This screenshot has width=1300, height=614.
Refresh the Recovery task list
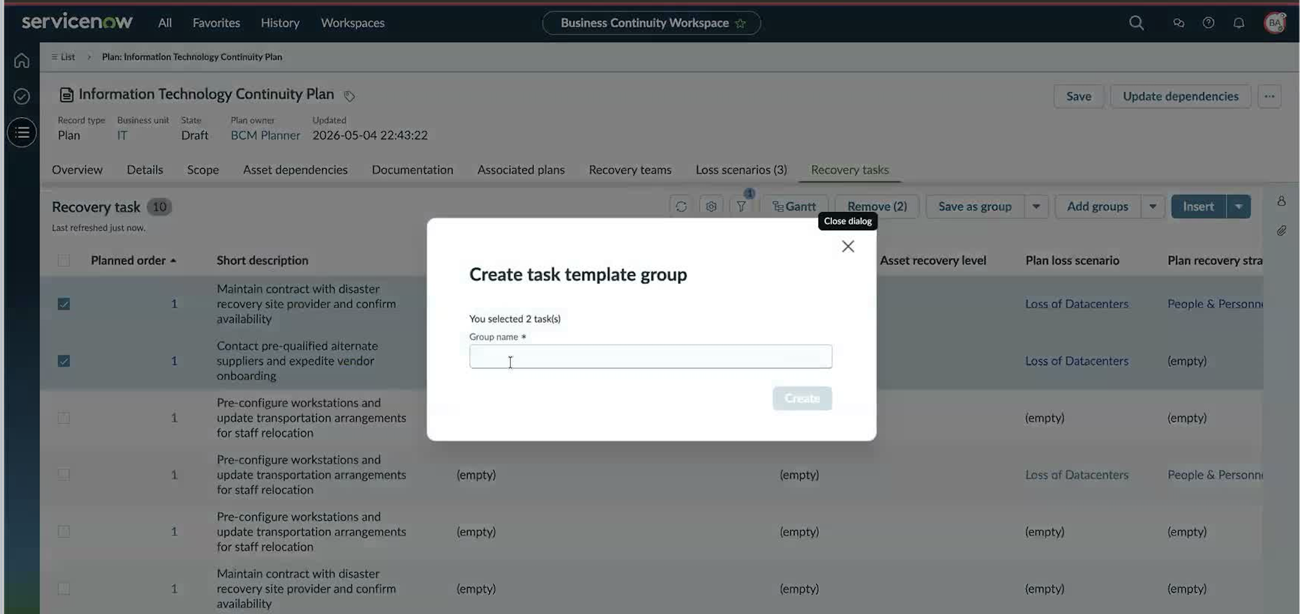[x=681, y=207]
